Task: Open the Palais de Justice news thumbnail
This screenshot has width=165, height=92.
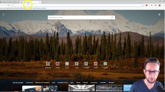Action: coord(109,88)
